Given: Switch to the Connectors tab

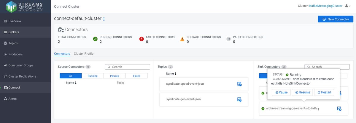Looking at the screenshot, I should pos(62,54).
